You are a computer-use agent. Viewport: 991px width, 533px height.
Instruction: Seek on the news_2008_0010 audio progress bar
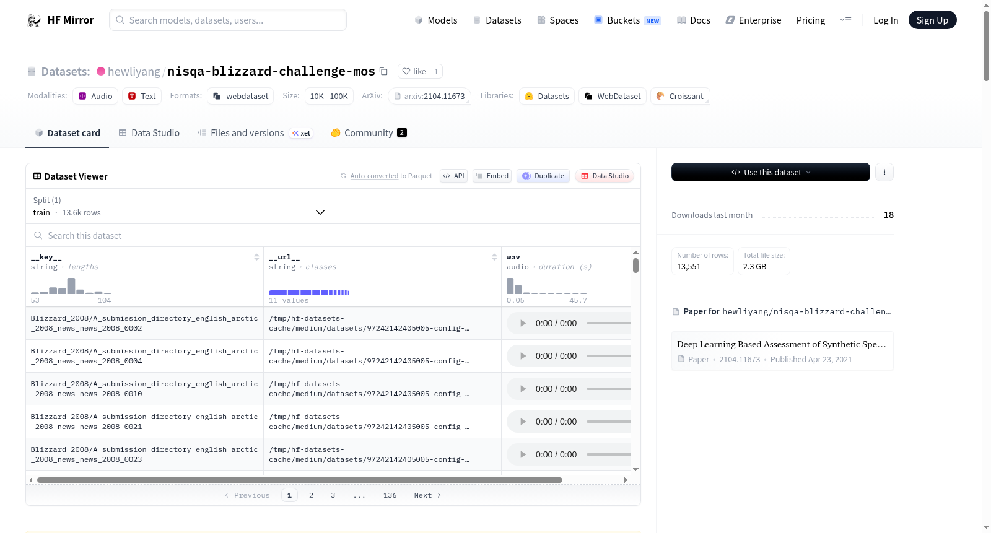click(x=608, y=389)
